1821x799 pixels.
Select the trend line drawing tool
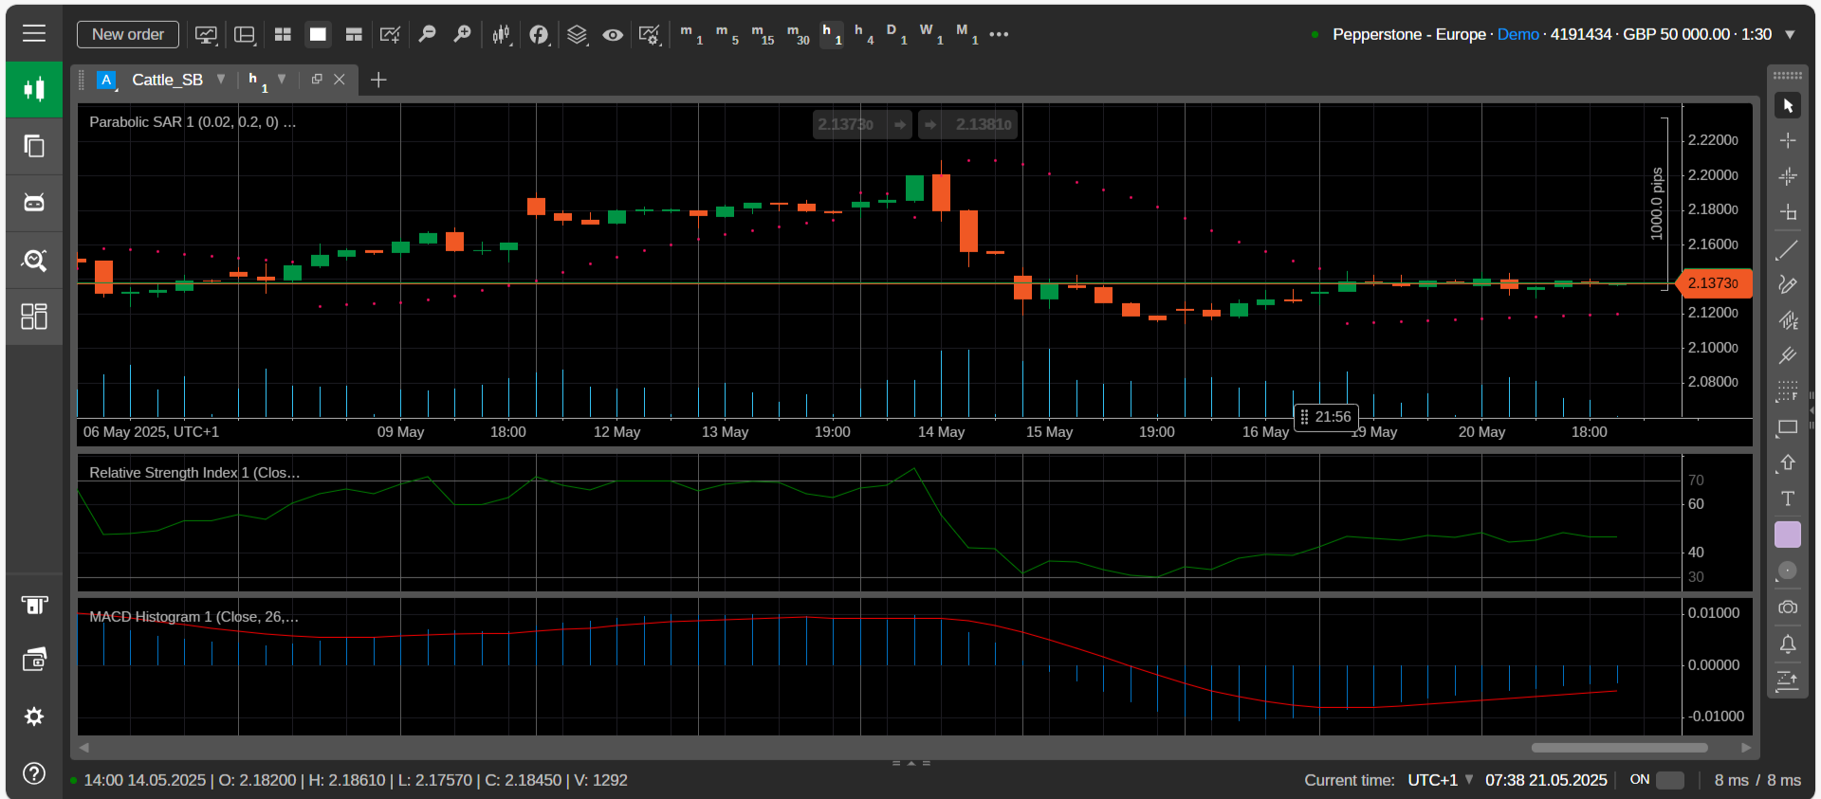(x=1788, y=250)
